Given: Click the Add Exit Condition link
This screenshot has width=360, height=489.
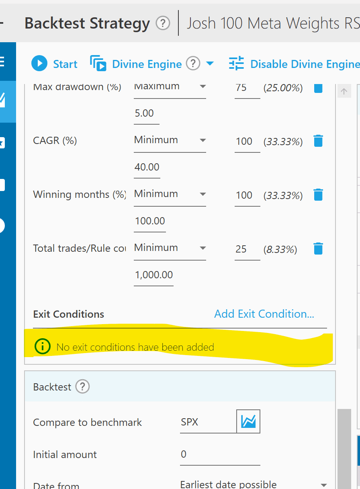Looking at the screenshot, I should (x=264, y=314).
